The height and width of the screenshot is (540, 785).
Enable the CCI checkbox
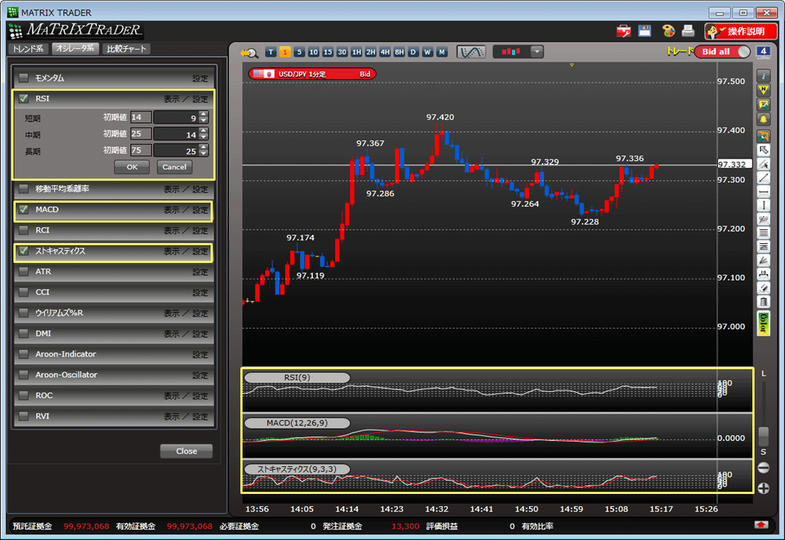(23, 292)
